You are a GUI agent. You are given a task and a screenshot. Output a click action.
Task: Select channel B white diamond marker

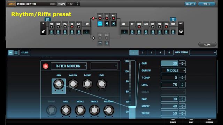pyautogui.click(x=93, y=38)
